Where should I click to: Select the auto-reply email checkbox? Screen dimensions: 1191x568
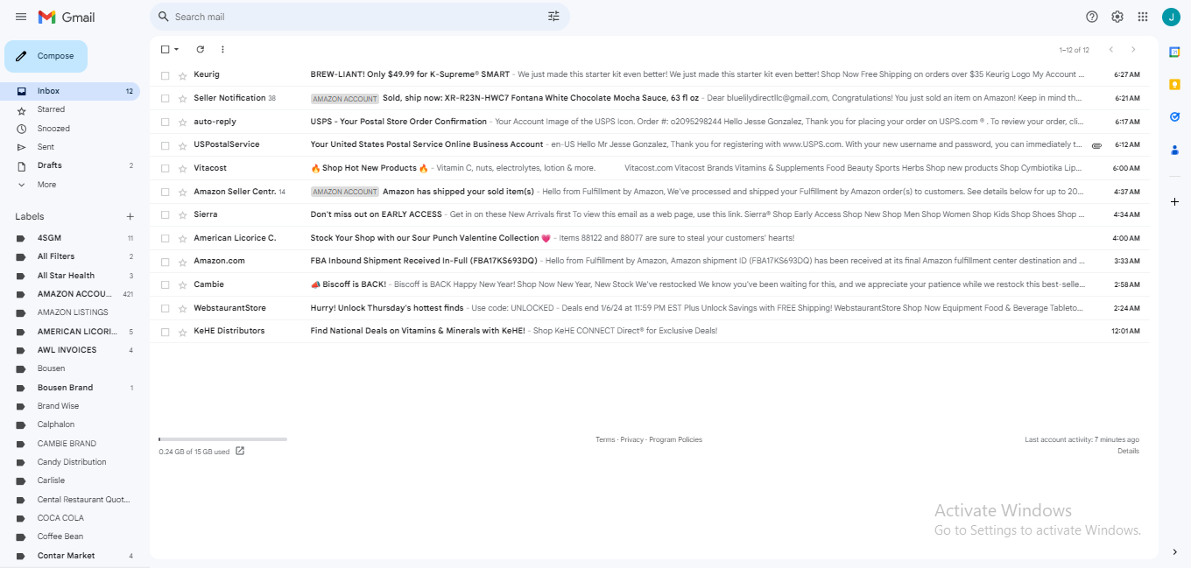point(166,122)
